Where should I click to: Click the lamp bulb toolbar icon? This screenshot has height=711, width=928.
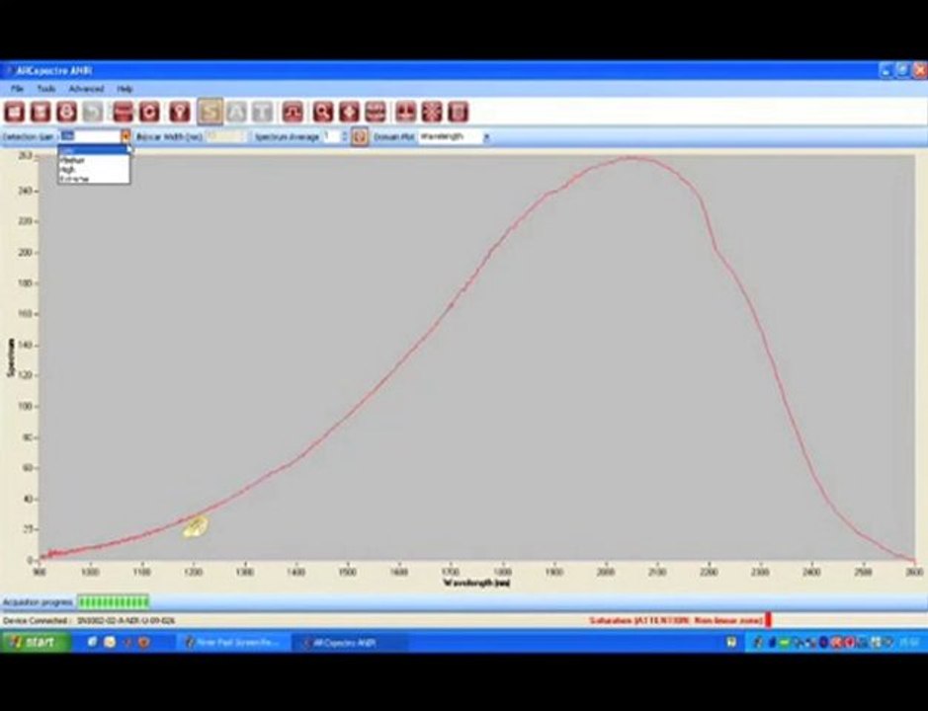click(180, 112)
